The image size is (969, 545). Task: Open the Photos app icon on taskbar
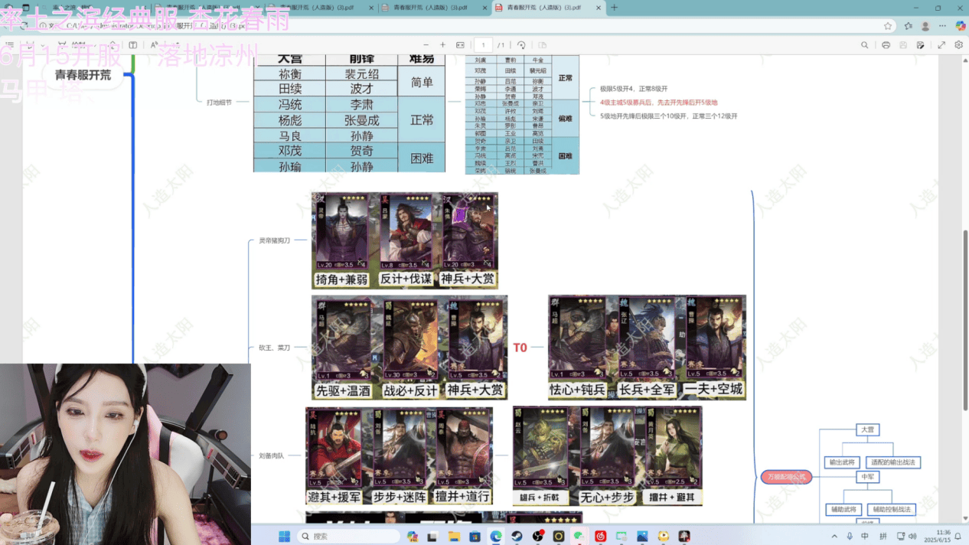coord(642,536)
